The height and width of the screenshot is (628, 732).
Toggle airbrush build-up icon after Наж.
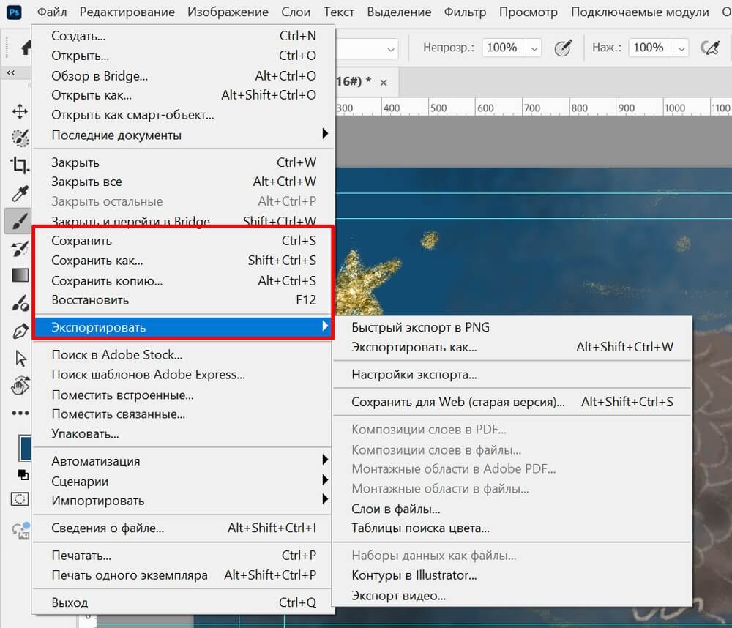click(709, 48)
